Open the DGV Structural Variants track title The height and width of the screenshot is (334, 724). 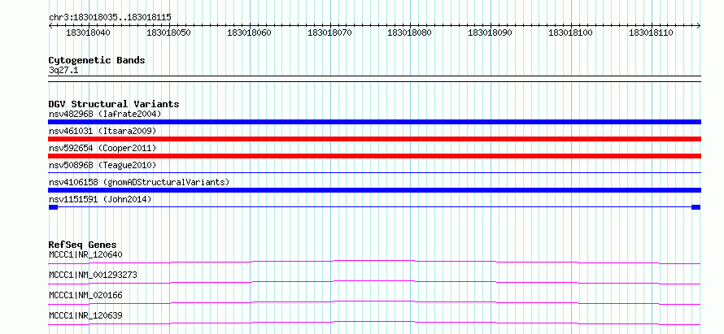[114, 104]
